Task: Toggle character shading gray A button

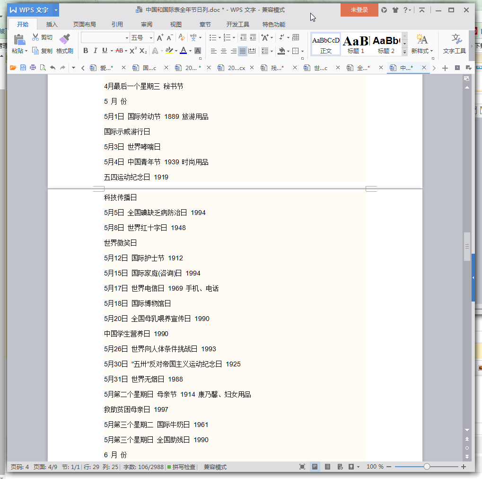Action: [198, 51]
